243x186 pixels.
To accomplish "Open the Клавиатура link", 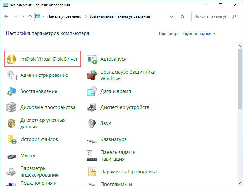I will click(x=114, y=139).
